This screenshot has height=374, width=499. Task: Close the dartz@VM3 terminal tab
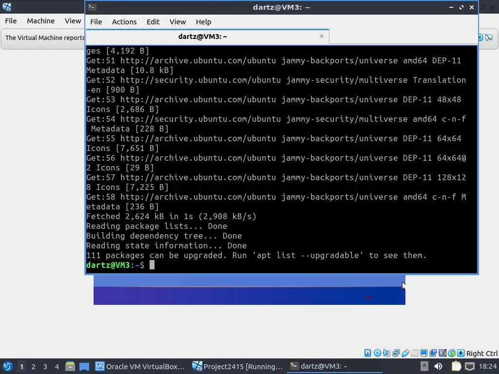[x=322, y=36]
